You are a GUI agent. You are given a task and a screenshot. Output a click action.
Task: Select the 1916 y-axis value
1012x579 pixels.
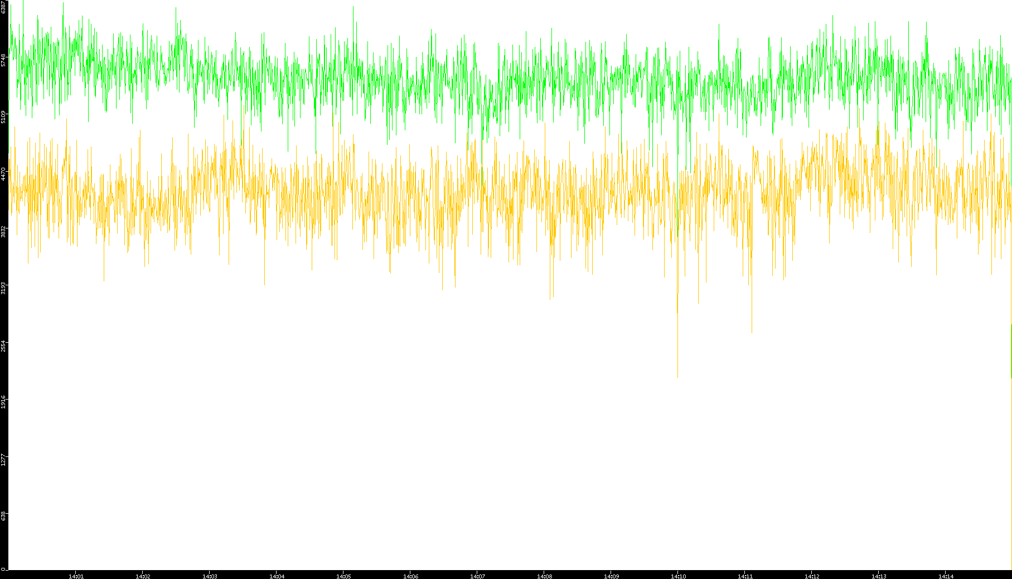(4, 402)
